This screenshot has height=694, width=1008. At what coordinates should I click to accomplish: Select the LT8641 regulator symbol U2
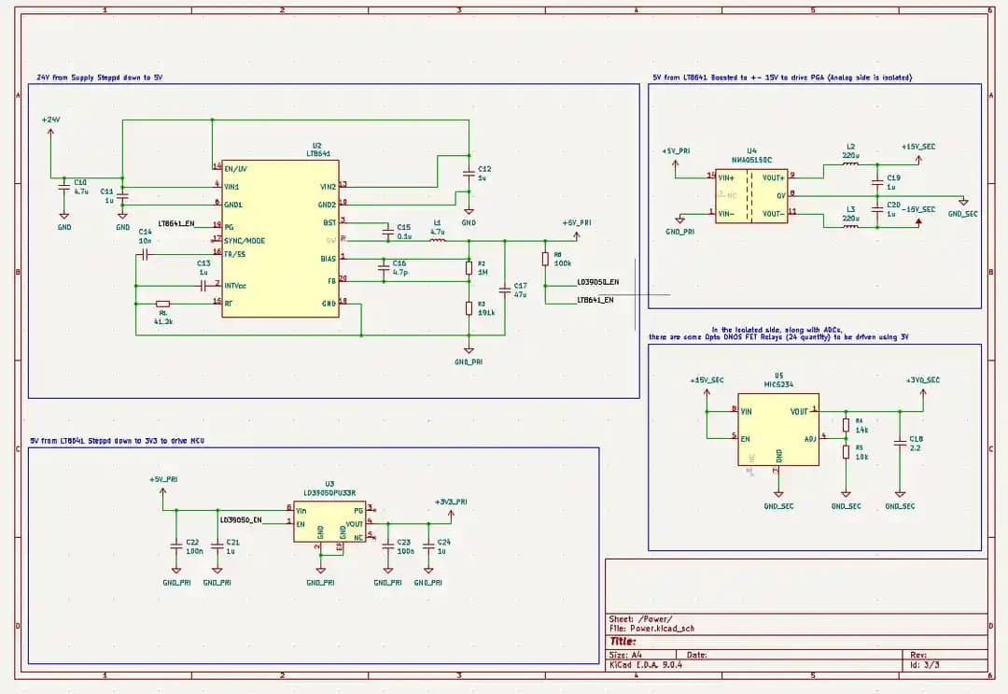coord(280,238)
